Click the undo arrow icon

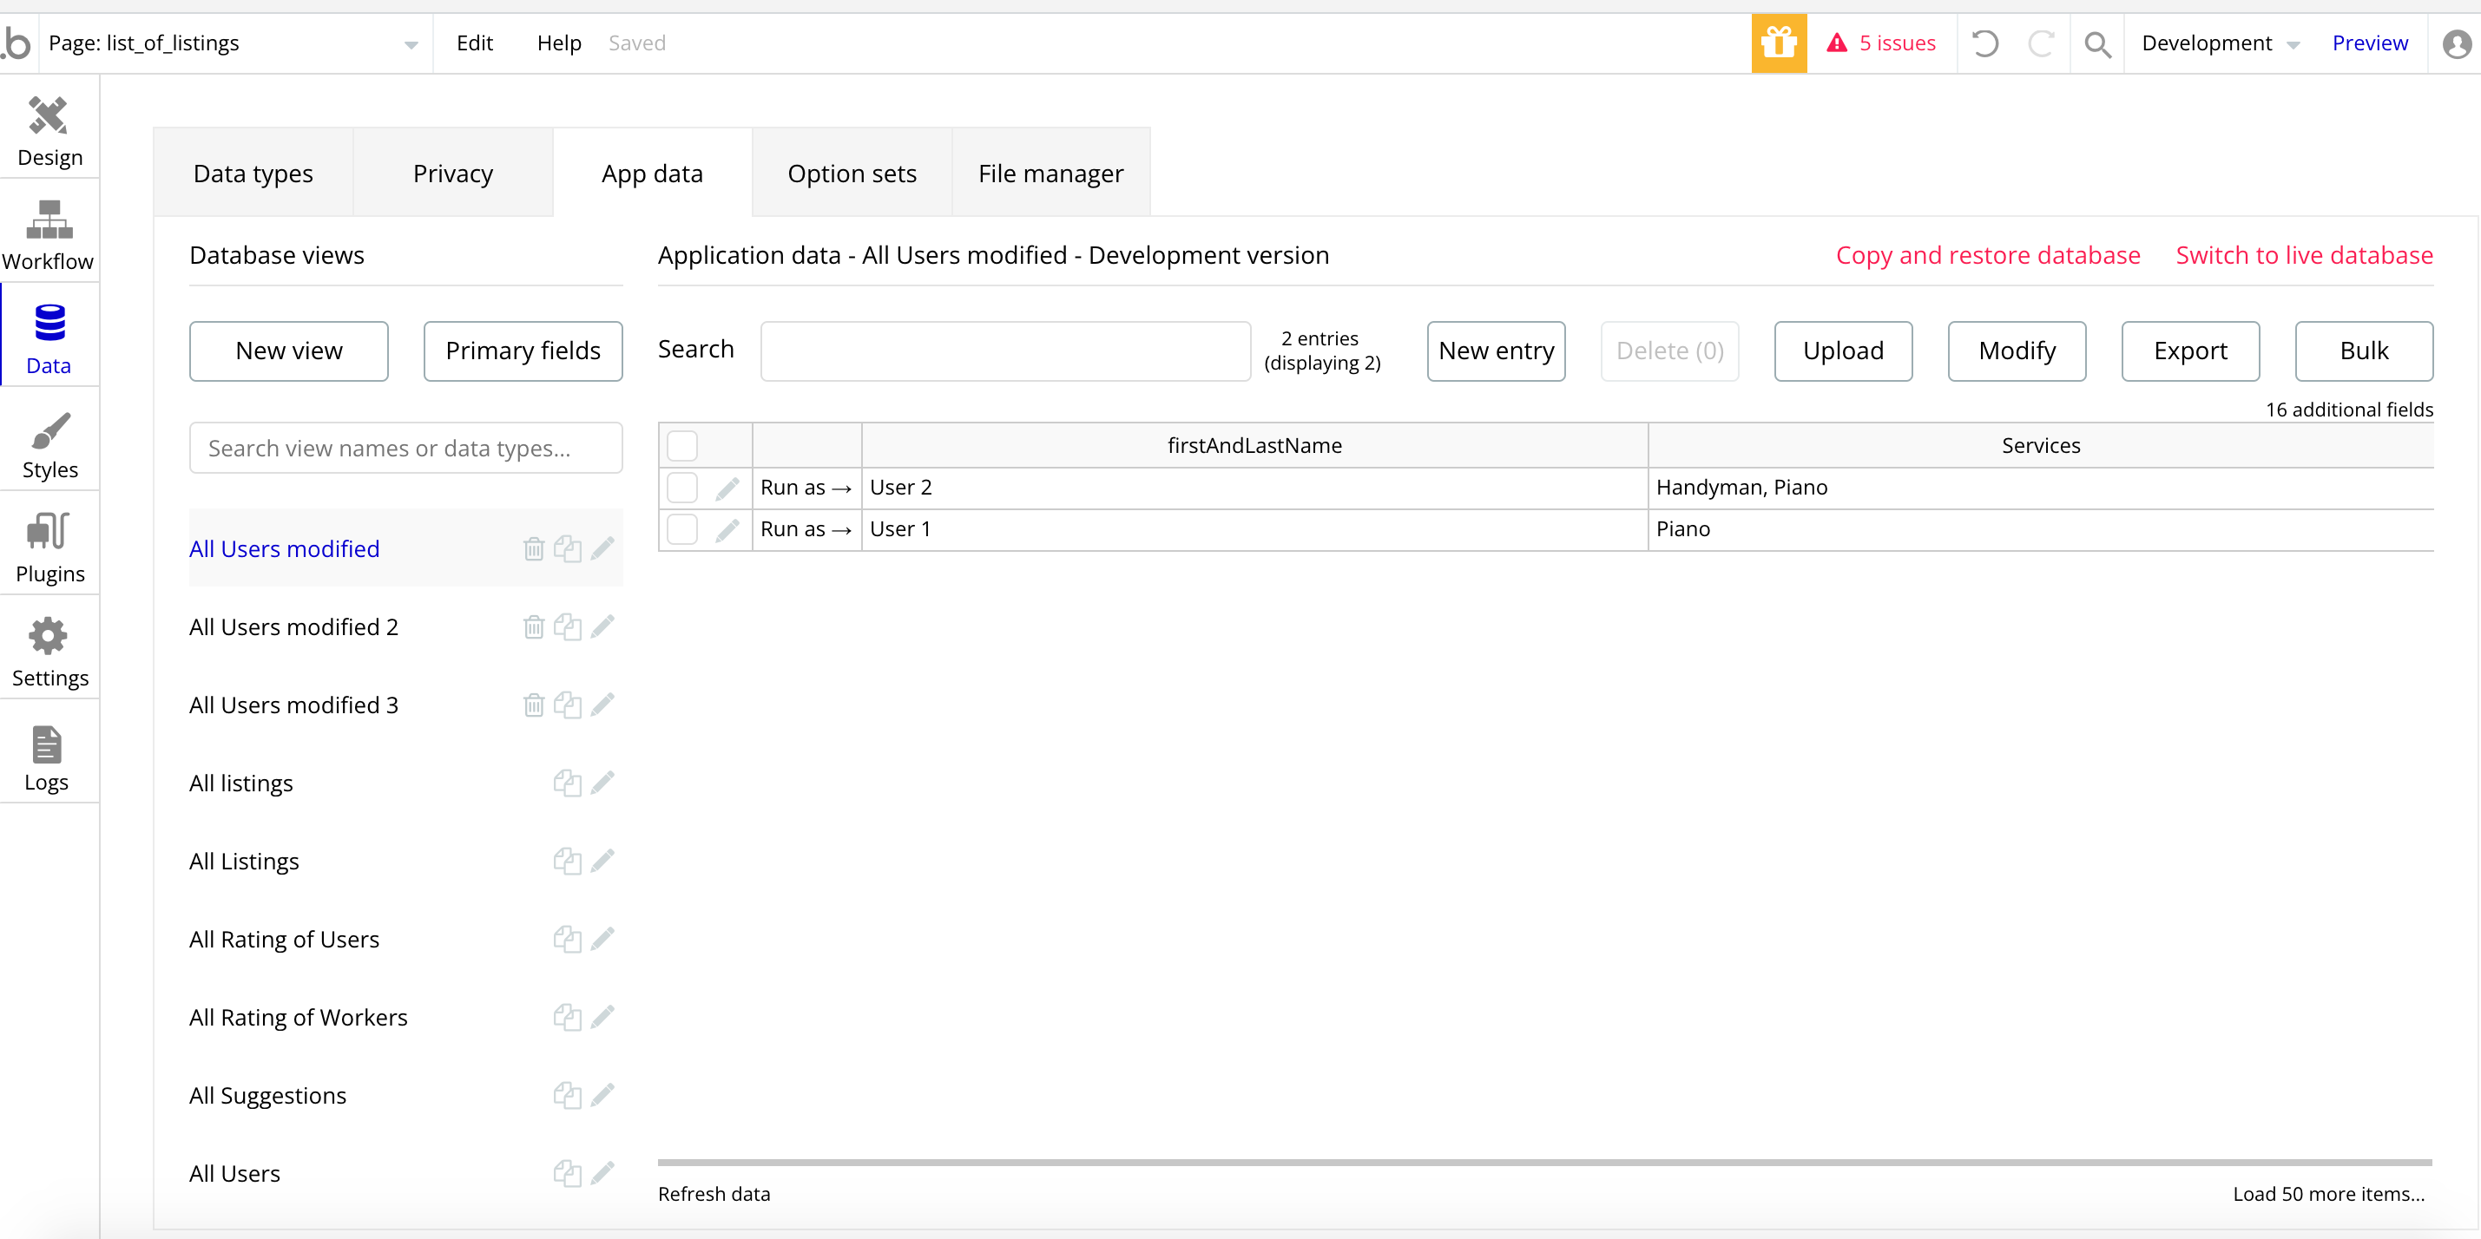point(1984,43)
